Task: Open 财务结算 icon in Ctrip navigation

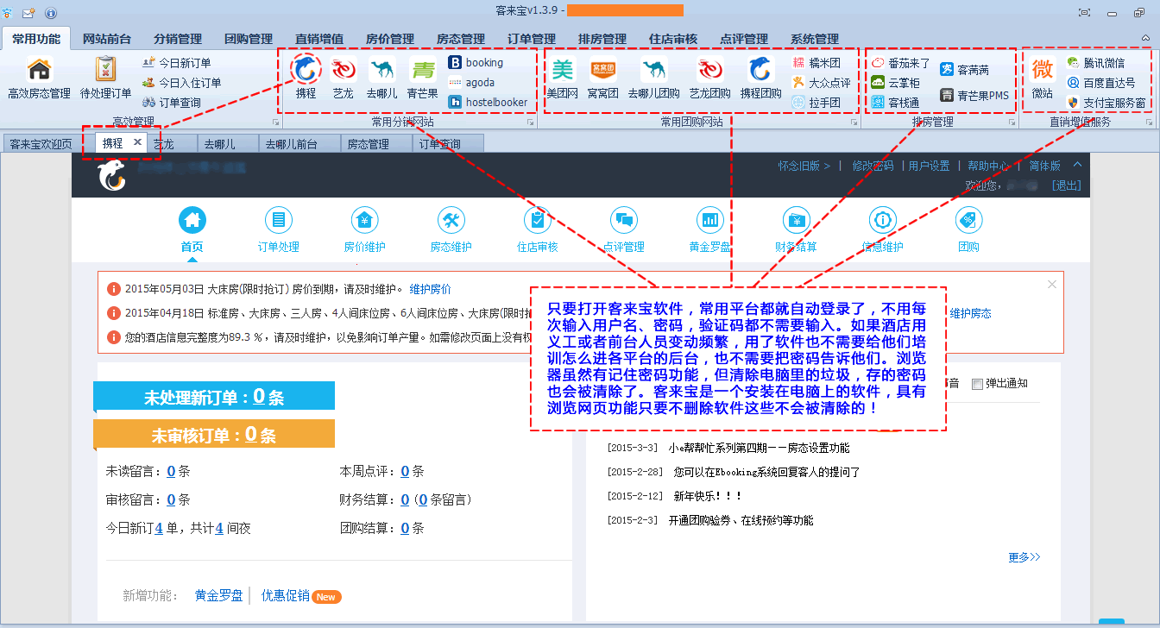Action: click(x=796, y=221)
